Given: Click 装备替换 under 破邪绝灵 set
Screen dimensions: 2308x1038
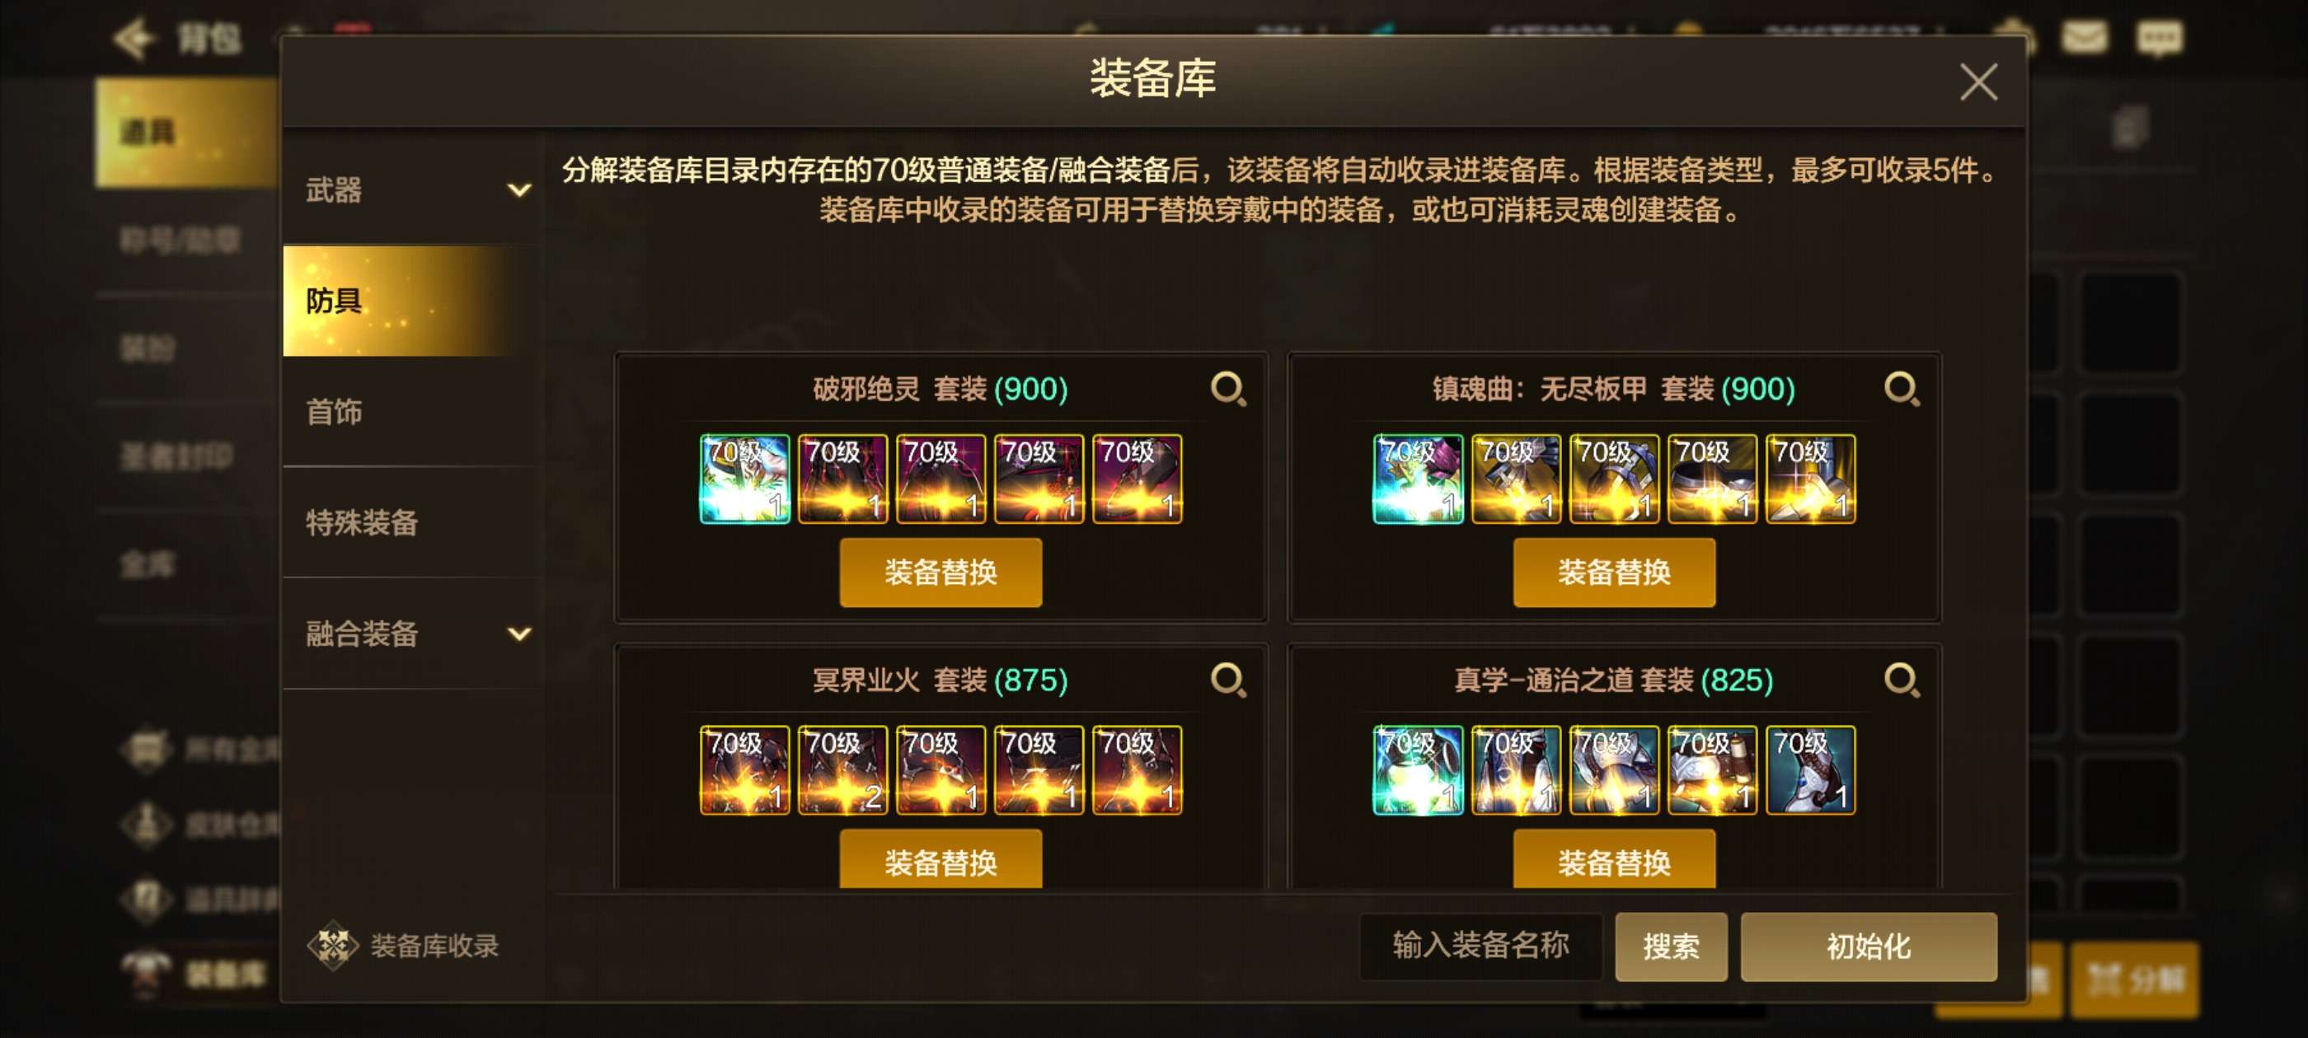Looking at the screenshot, I should click(x=941, y=573).
